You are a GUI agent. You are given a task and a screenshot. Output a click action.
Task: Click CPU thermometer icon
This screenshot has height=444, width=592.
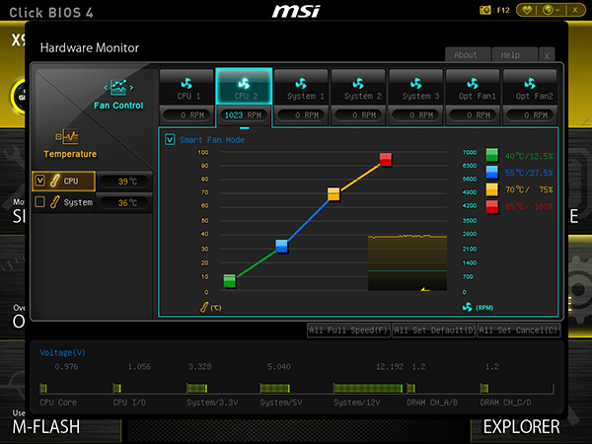pos(54,181)
